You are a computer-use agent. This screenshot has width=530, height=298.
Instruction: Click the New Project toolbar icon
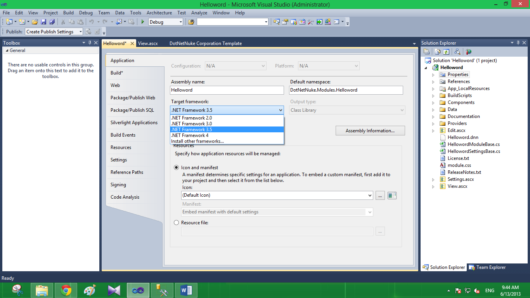(x=9, y=22)
